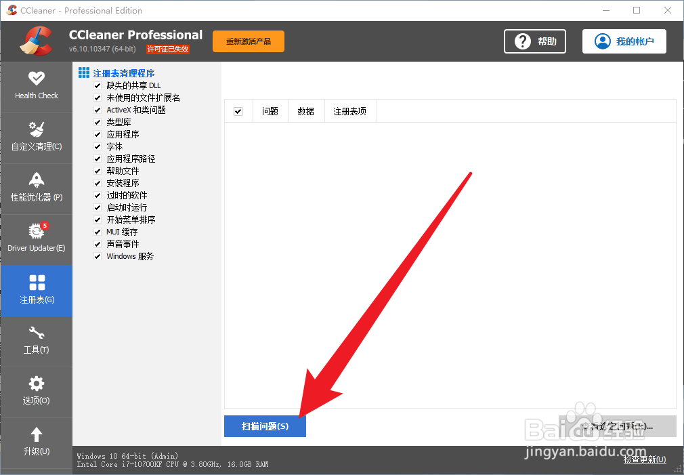Viewport: 684px width, 475px height.
Task: Toggle 开始菜单排序 checkbox
Action: [98, 220]
